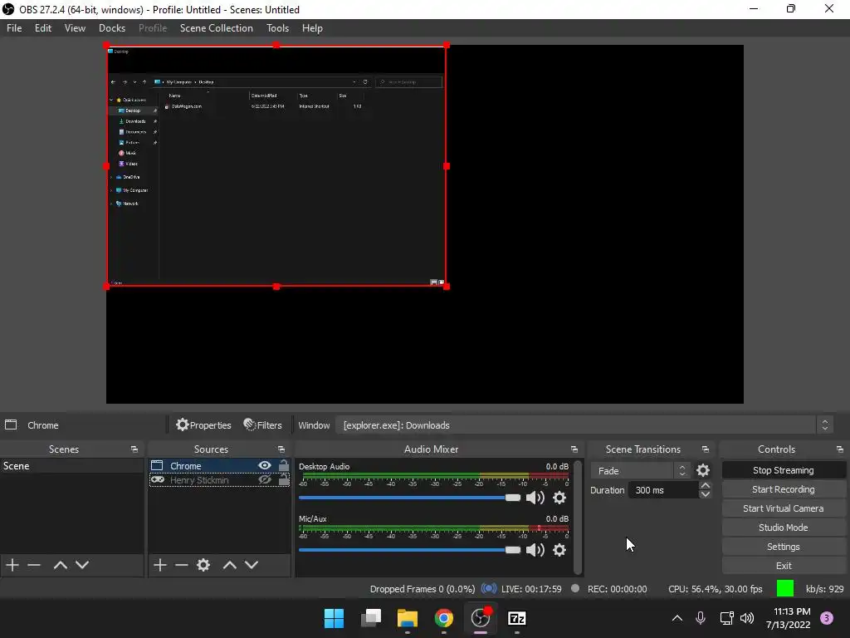The width and height of the screenshot is (850, 638).
Task: Open Mic/Aux settings gear
Action: [559, 550]
